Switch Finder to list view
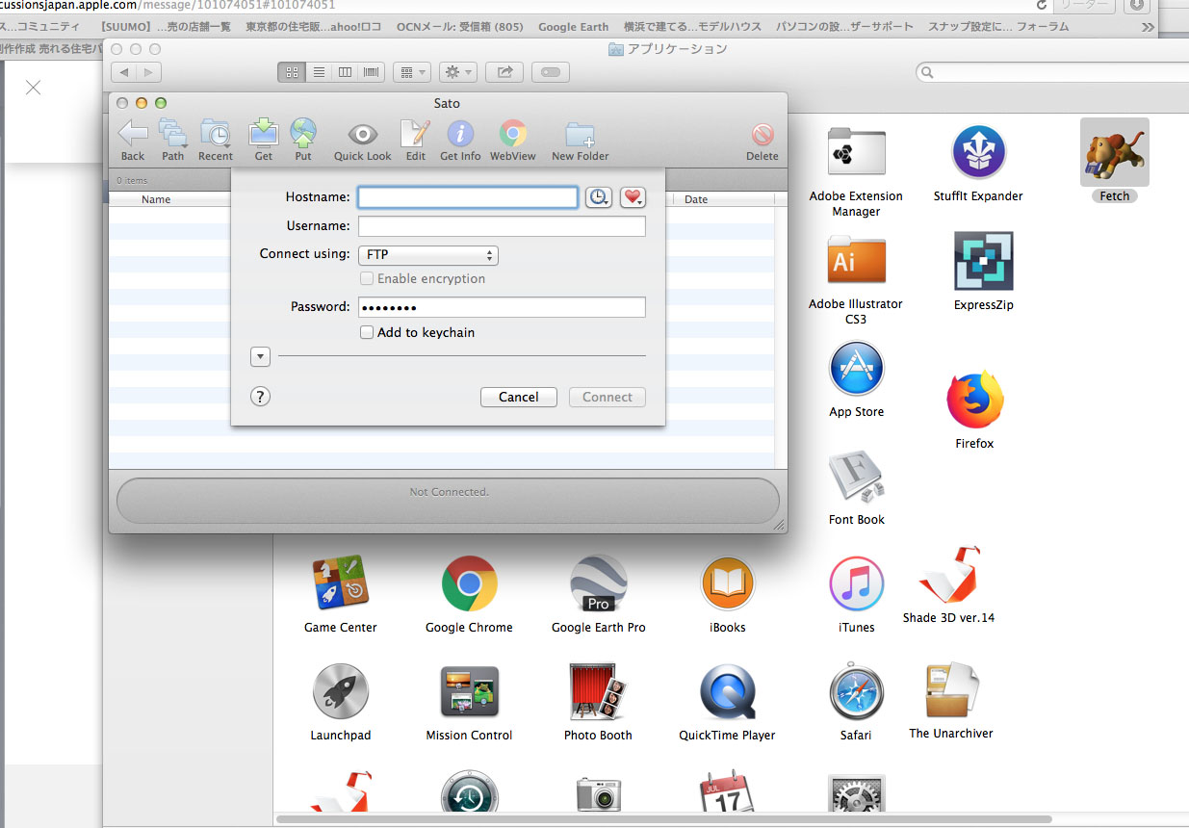 point(319,72)
